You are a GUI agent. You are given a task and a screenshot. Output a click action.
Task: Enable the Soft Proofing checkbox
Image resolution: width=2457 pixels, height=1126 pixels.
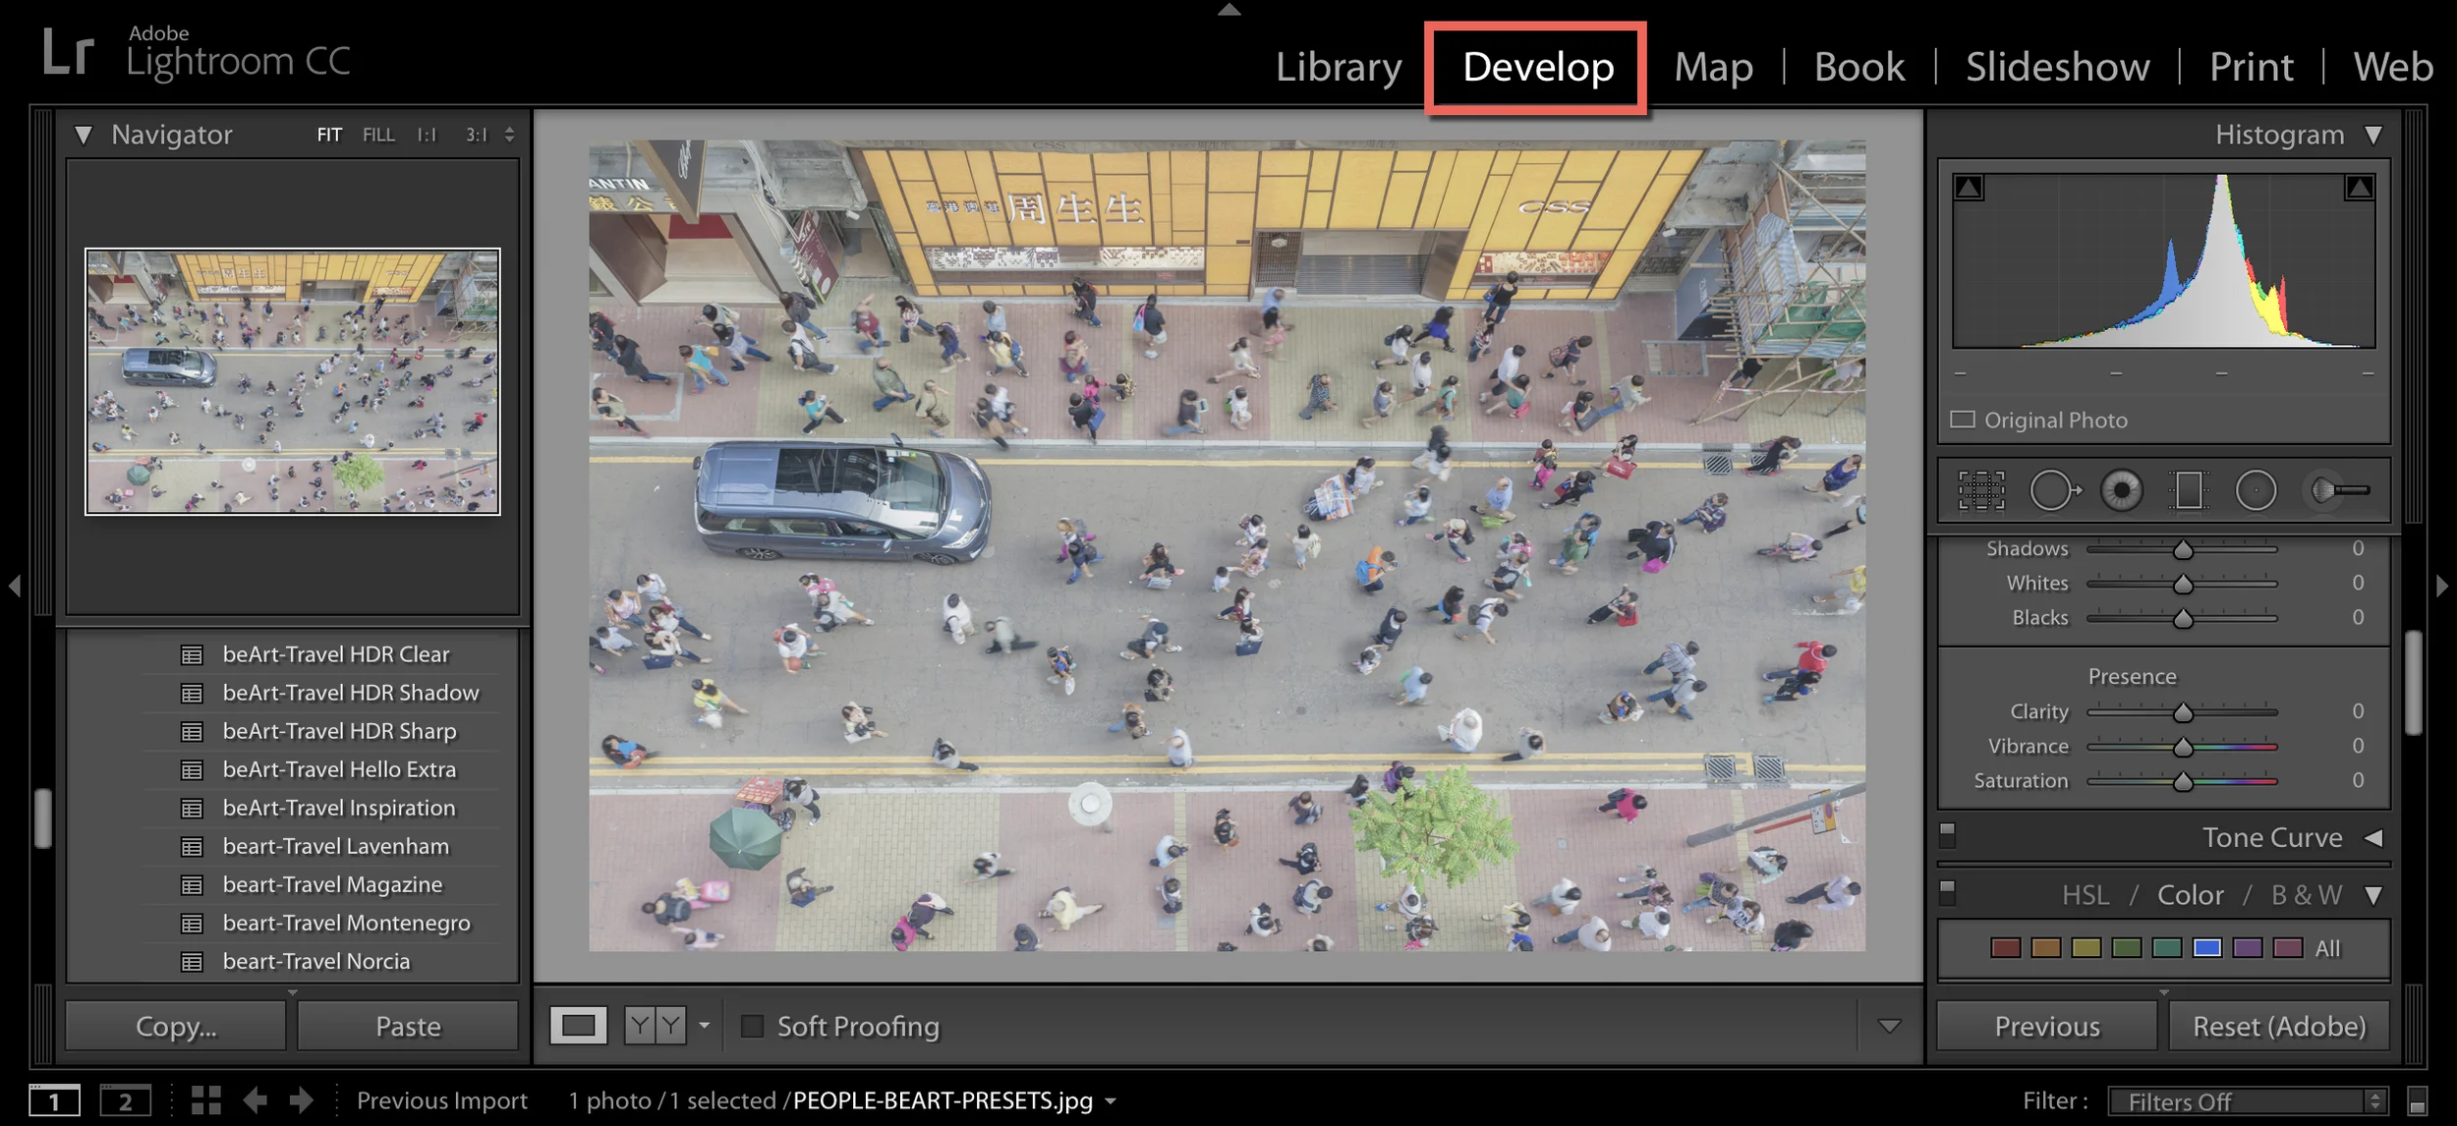click(x=752, y=1026)
